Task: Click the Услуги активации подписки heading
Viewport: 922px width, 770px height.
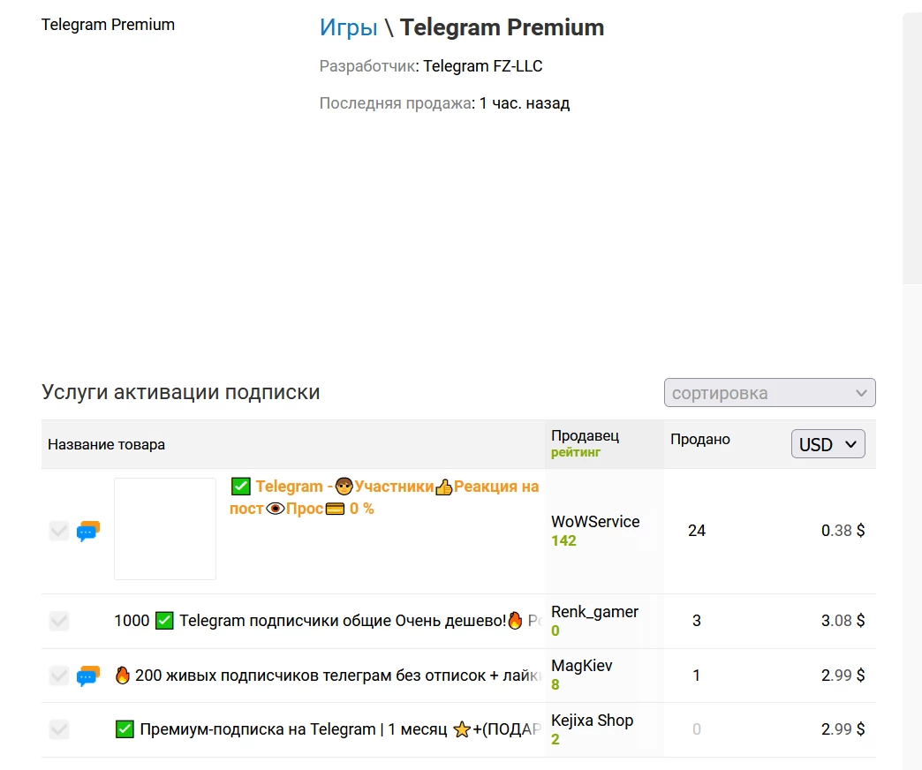Action: click(180, 392)
